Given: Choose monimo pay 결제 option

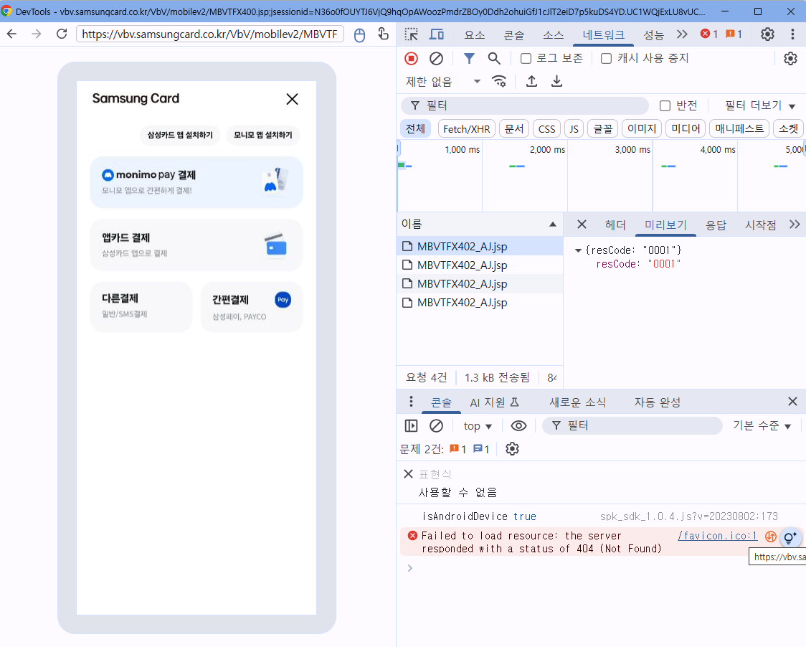Looking at the screenshot, I should tap(196, 183).
